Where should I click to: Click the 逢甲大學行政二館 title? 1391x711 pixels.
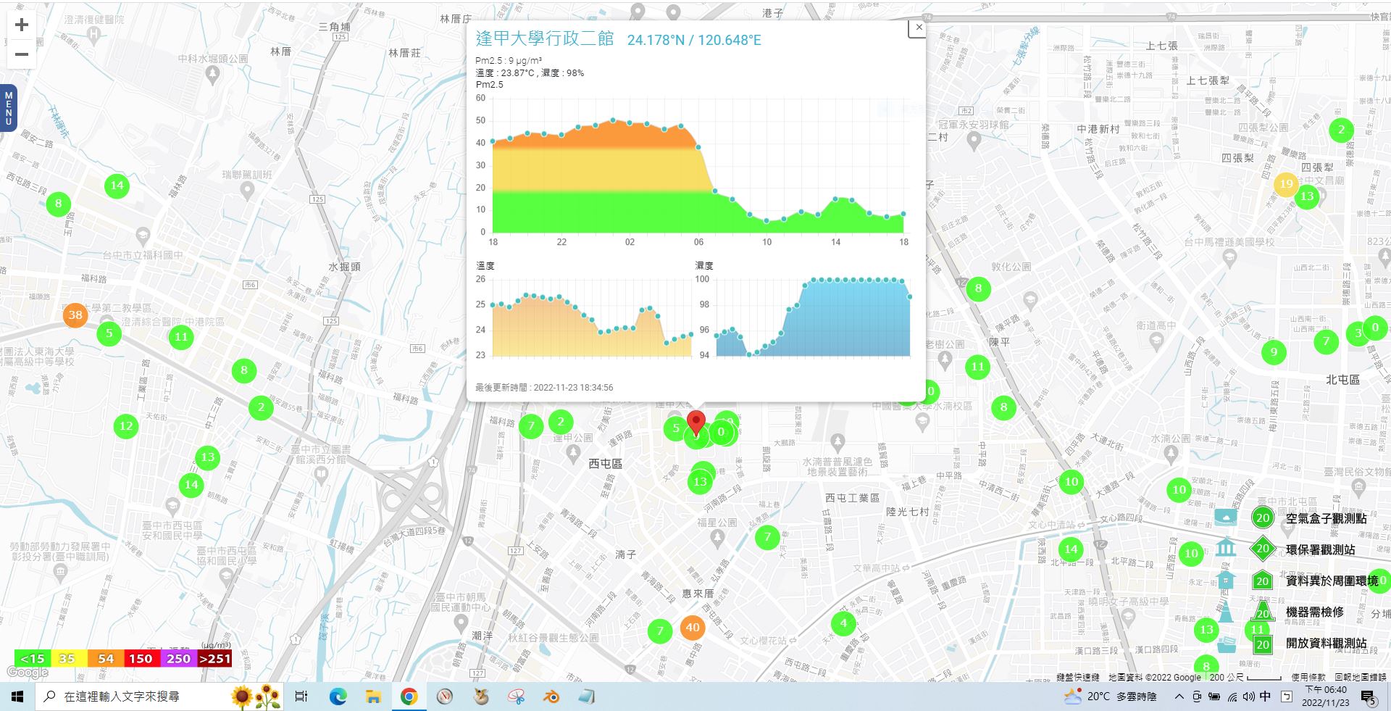pos(545,39)
